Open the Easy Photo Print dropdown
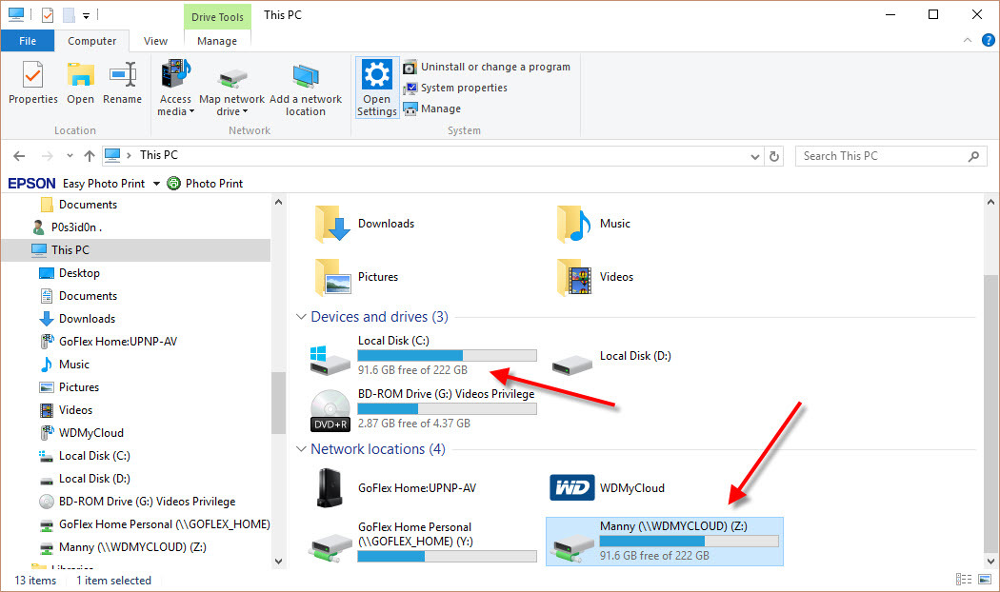 [x=156, y=184]
